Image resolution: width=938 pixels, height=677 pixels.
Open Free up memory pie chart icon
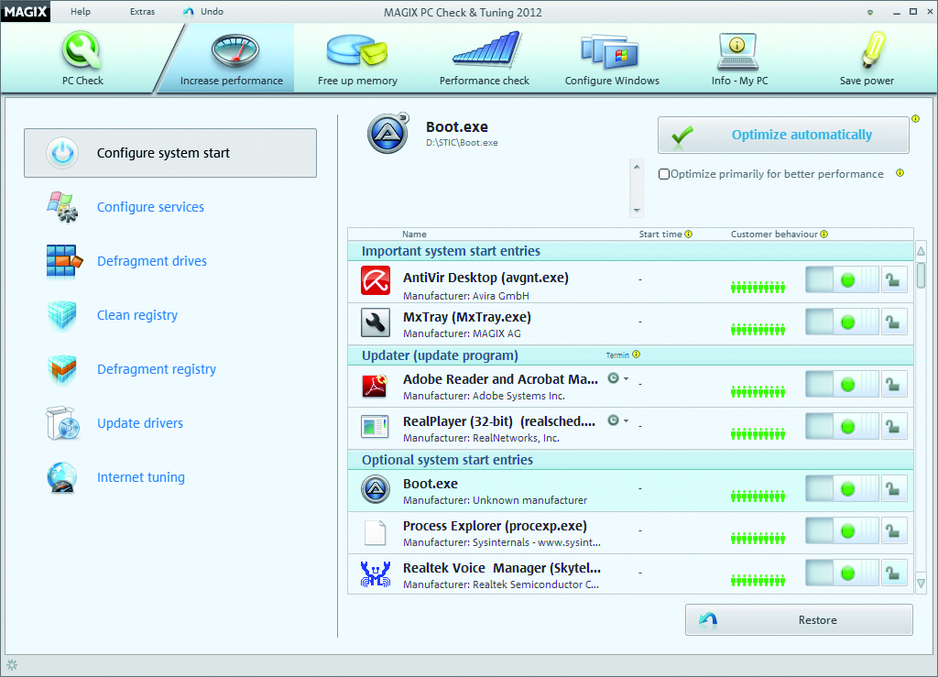pyautogui.click(x=357, y=49)
